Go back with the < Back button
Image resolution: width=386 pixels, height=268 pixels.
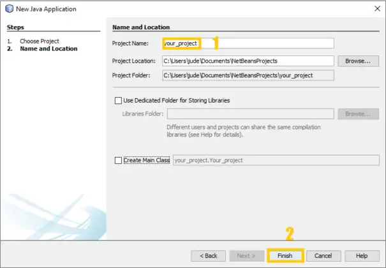209,255
